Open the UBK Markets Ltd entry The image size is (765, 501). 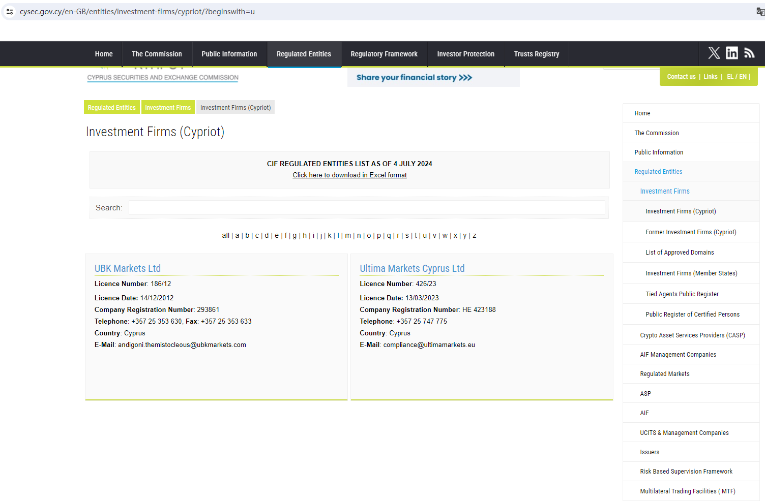coord(128,268)
